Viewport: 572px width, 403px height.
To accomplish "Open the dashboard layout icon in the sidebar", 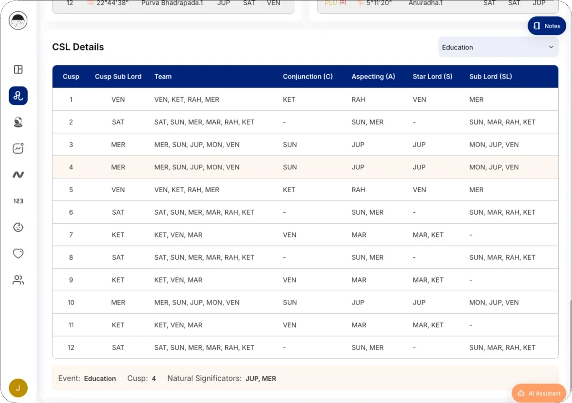I will [x=18, y=69].
